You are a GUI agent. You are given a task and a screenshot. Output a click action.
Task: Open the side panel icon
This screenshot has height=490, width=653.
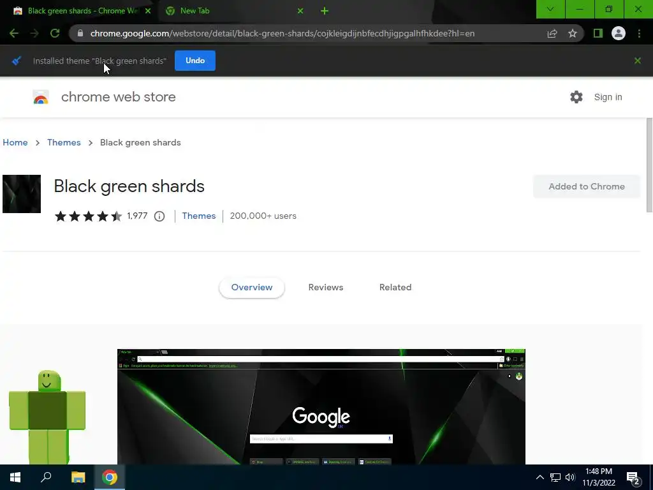point(598,33)
